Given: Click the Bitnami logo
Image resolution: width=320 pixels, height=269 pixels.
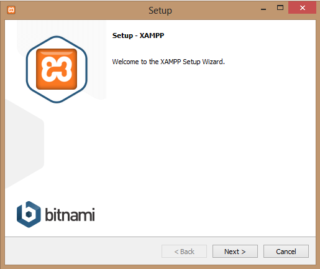Looking at the screenshot, I should [55, 214].
